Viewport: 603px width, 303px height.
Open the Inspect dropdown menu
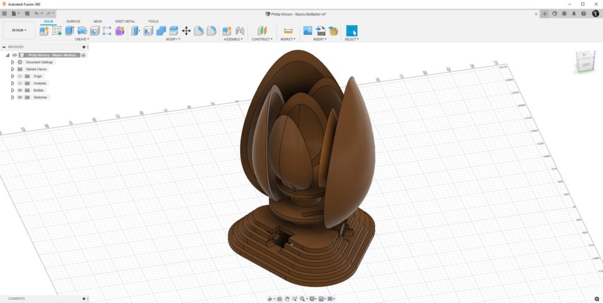[x=288, y=39]
